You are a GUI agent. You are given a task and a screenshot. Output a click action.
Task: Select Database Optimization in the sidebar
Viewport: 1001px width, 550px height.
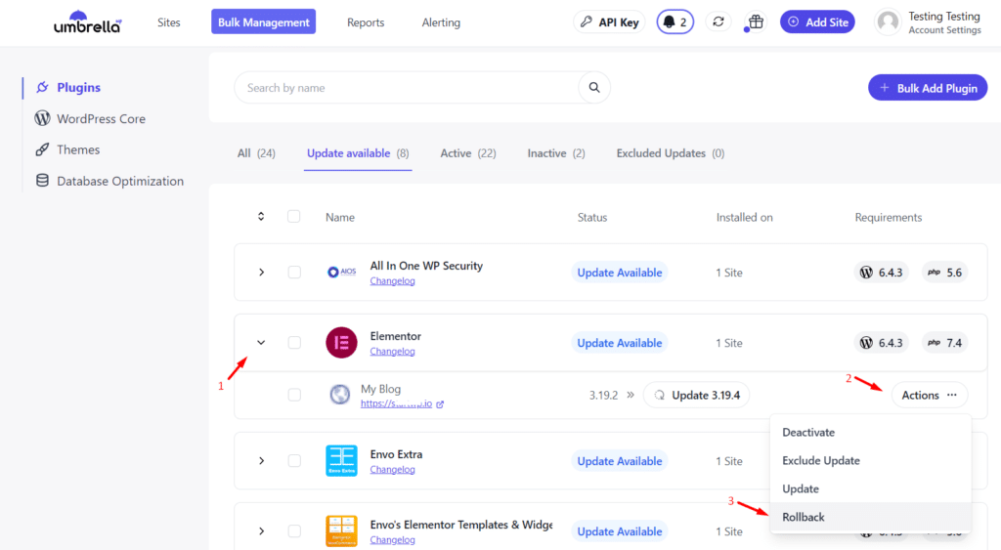pos(120,181)
